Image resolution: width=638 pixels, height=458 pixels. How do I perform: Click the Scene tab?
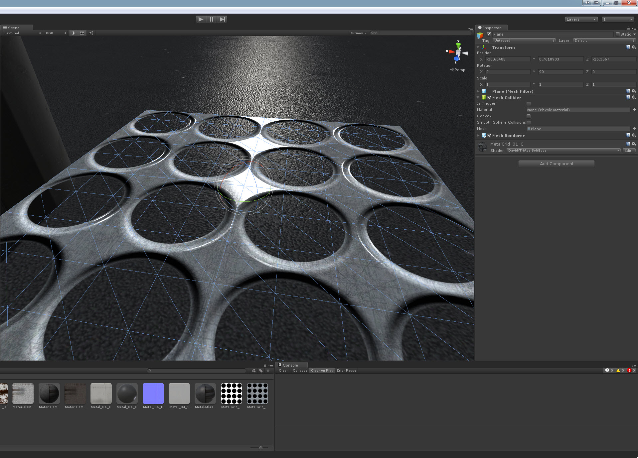(14, 28)
